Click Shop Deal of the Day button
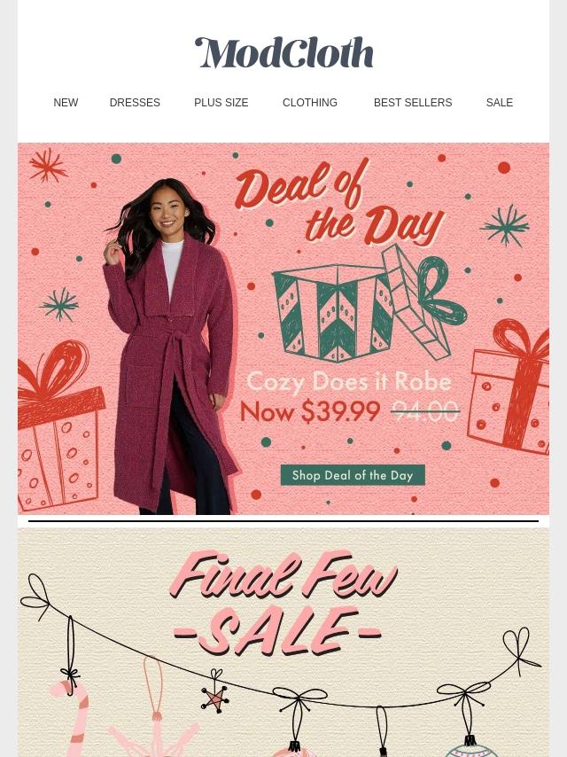The image size is (567, 757). (353, 475)
